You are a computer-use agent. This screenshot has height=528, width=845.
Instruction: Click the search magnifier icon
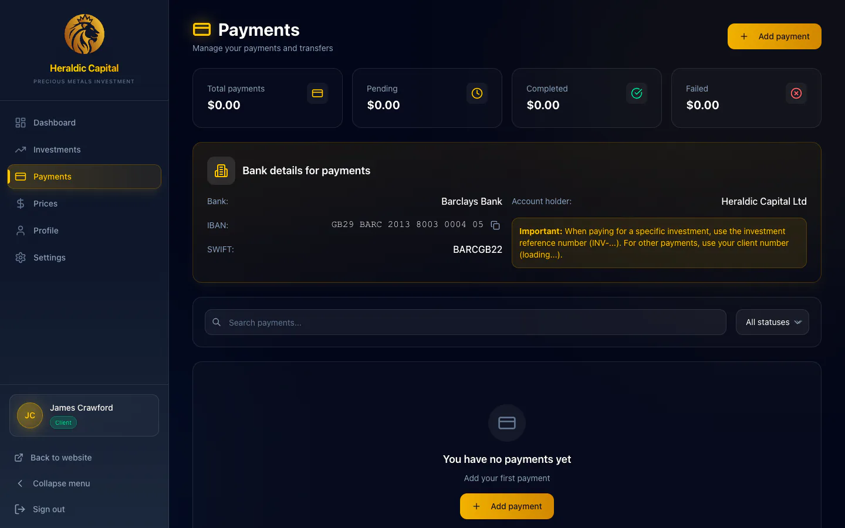coord(217,322)
